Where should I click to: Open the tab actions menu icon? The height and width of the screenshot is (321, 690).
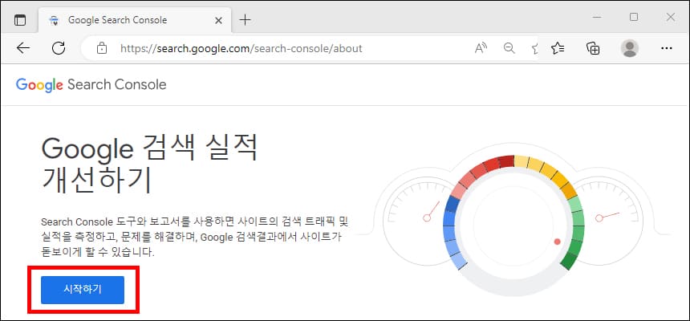(x=20, y=20)
